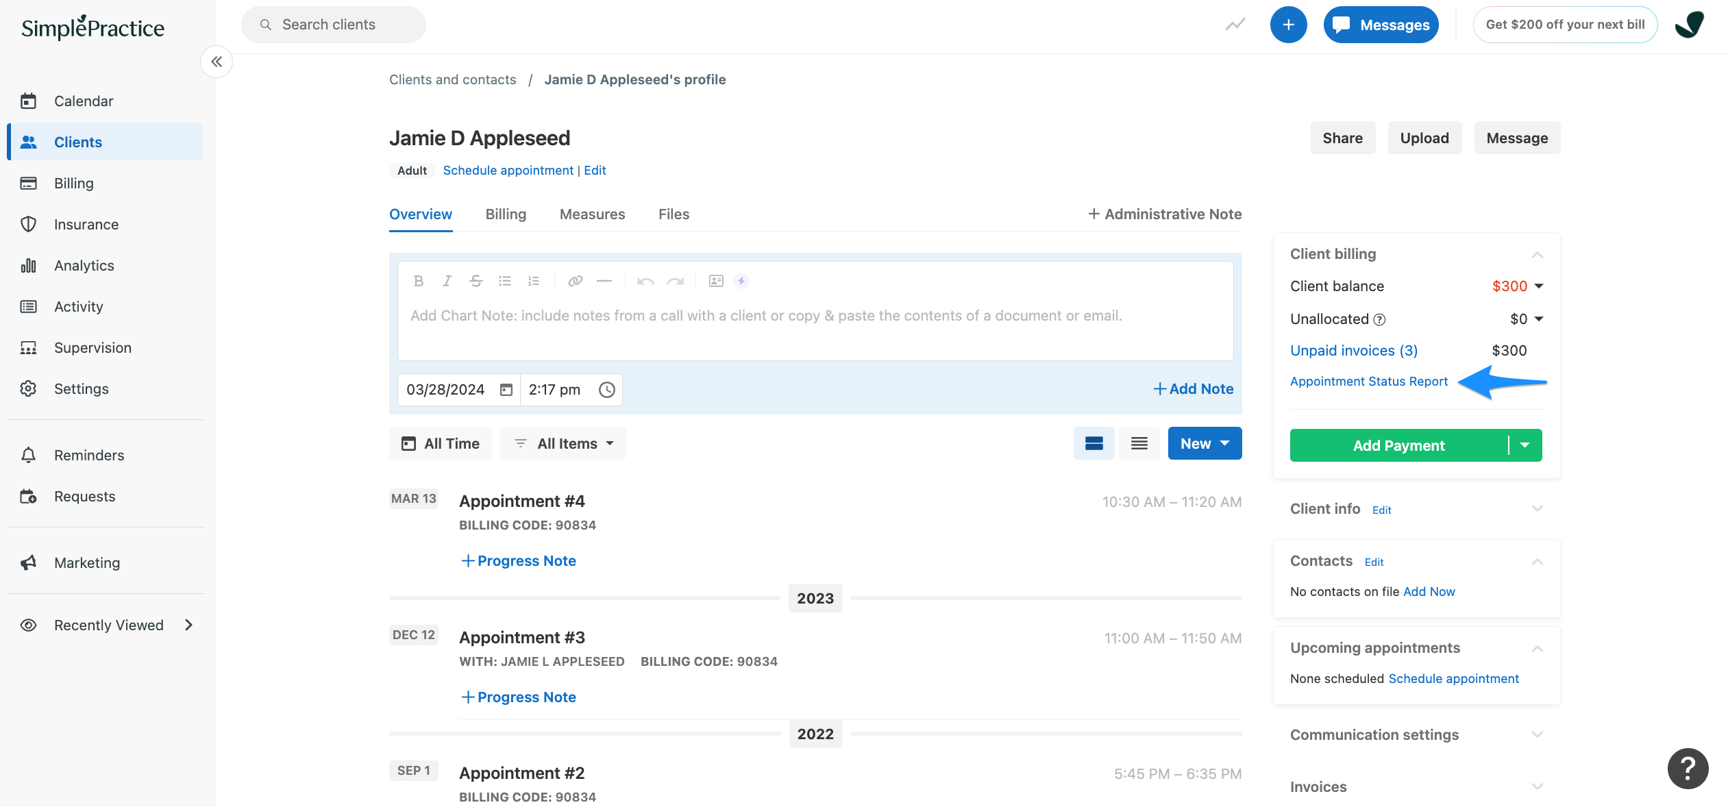Collapse the Client billing panel
This screenshot has width=1728, height=807.
(1539, 254)
